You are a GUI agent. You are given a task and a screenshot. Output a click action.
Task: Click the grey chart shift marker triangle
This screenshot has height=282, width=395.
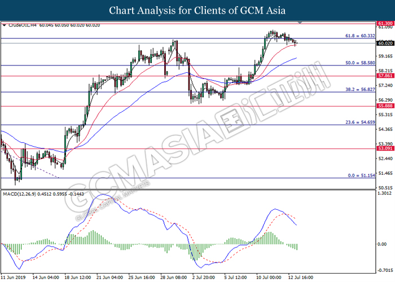pyautogui.click(x=300, y=23)
